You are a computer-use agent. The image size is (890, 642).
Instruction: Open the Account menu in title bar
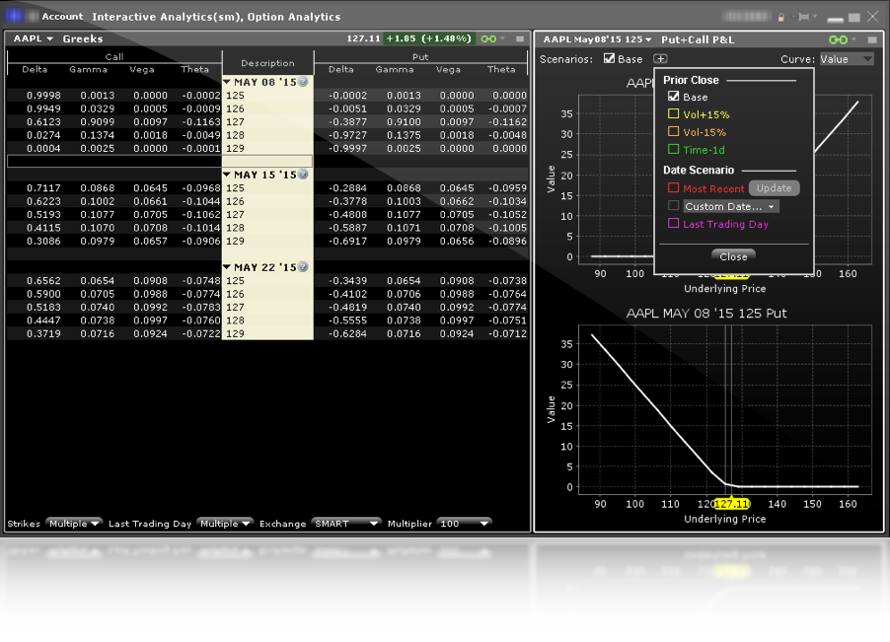[x=61, y=17]
